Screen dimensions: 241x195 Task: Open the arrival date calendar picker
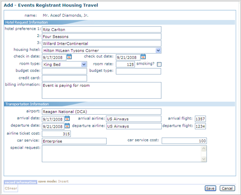67,119
